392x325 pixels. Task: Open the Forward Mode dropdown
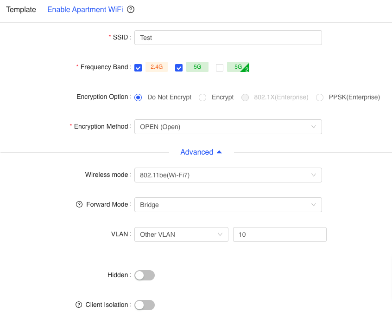point(228,205)
